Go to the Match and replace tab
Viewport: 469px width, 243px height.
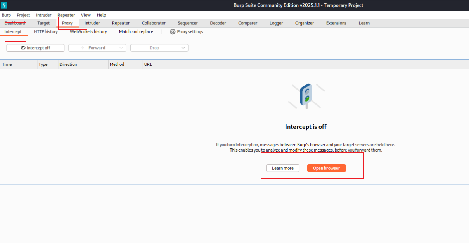[136, 32]
